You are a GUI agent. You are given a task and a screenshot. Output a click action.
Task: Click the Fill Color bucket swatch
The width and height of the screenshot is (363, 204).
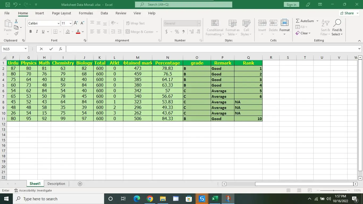point(68,32)
